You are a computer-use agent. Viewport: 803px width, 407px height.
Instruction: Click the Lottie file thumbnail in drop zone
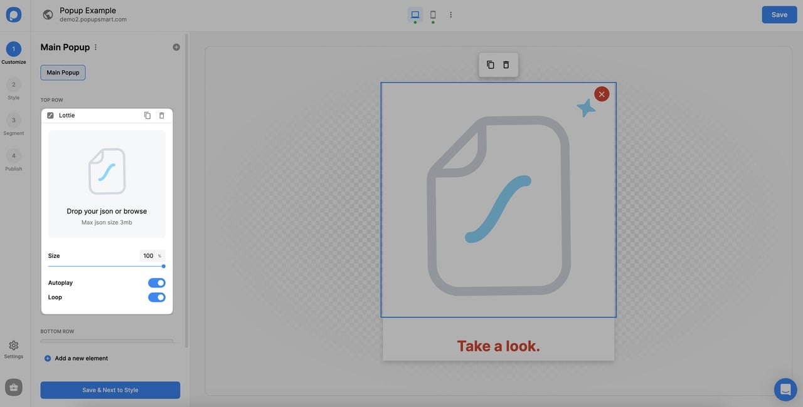click(x=107, y=171)
